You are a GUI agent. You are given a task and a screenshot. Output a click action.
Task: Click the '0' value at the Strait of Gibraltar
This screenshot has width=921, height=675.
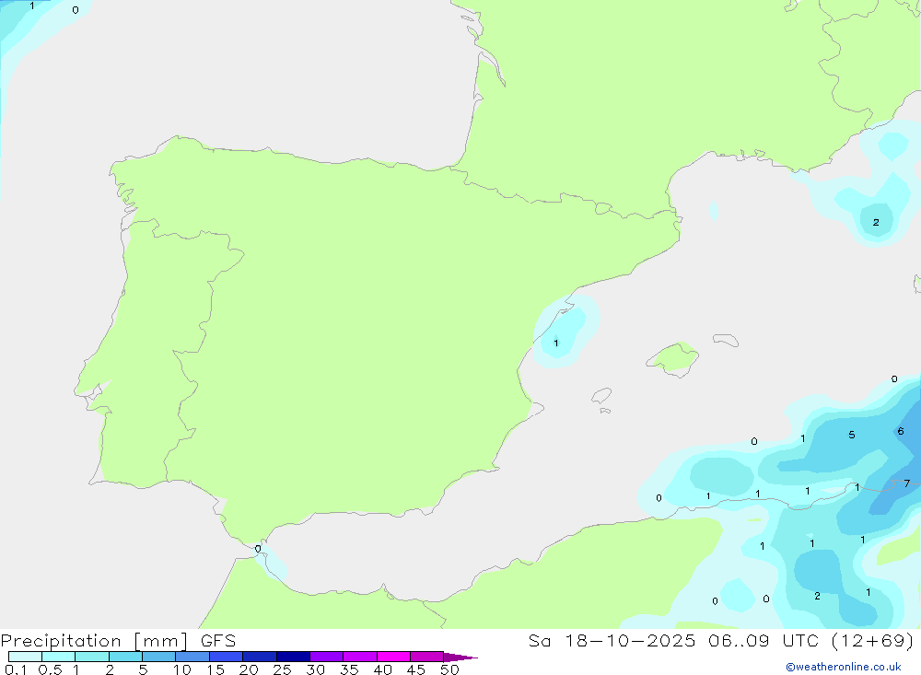tap(258, 549)
